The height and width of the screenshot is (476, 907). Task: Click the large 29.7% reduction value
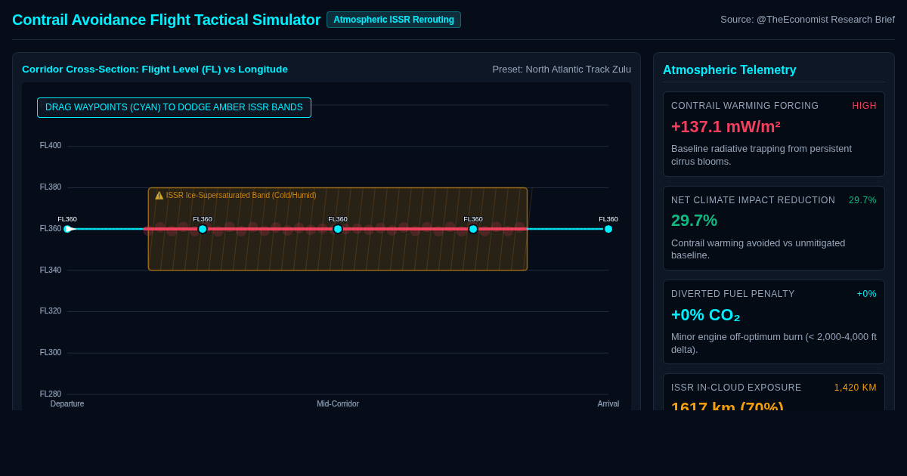point(694,221)
